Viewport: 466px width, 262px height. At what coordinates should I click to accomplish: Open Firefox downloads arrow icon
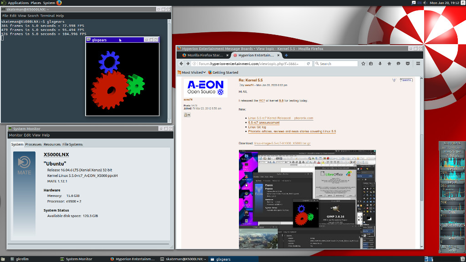point(380,64)
